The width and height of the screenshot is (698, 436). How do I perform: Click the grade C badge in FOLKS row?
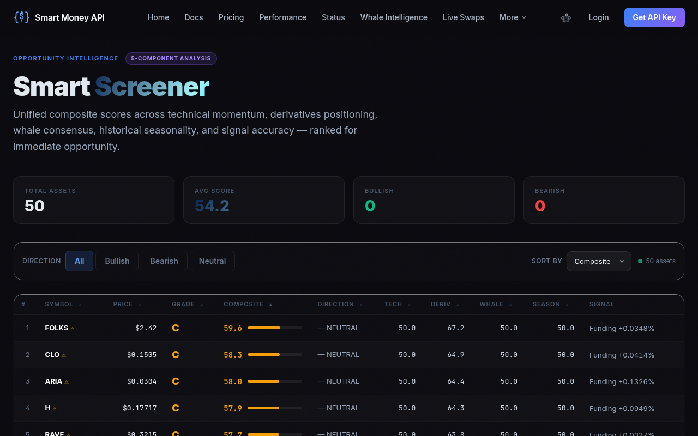point(176,328)
